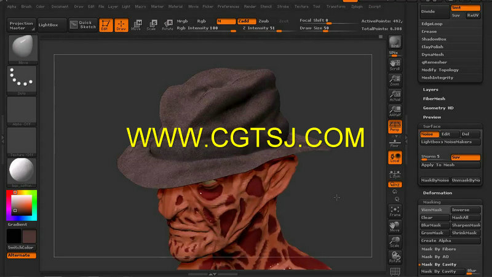
Task: Toggle Zadd mode
Action: (x=247, y=21)
